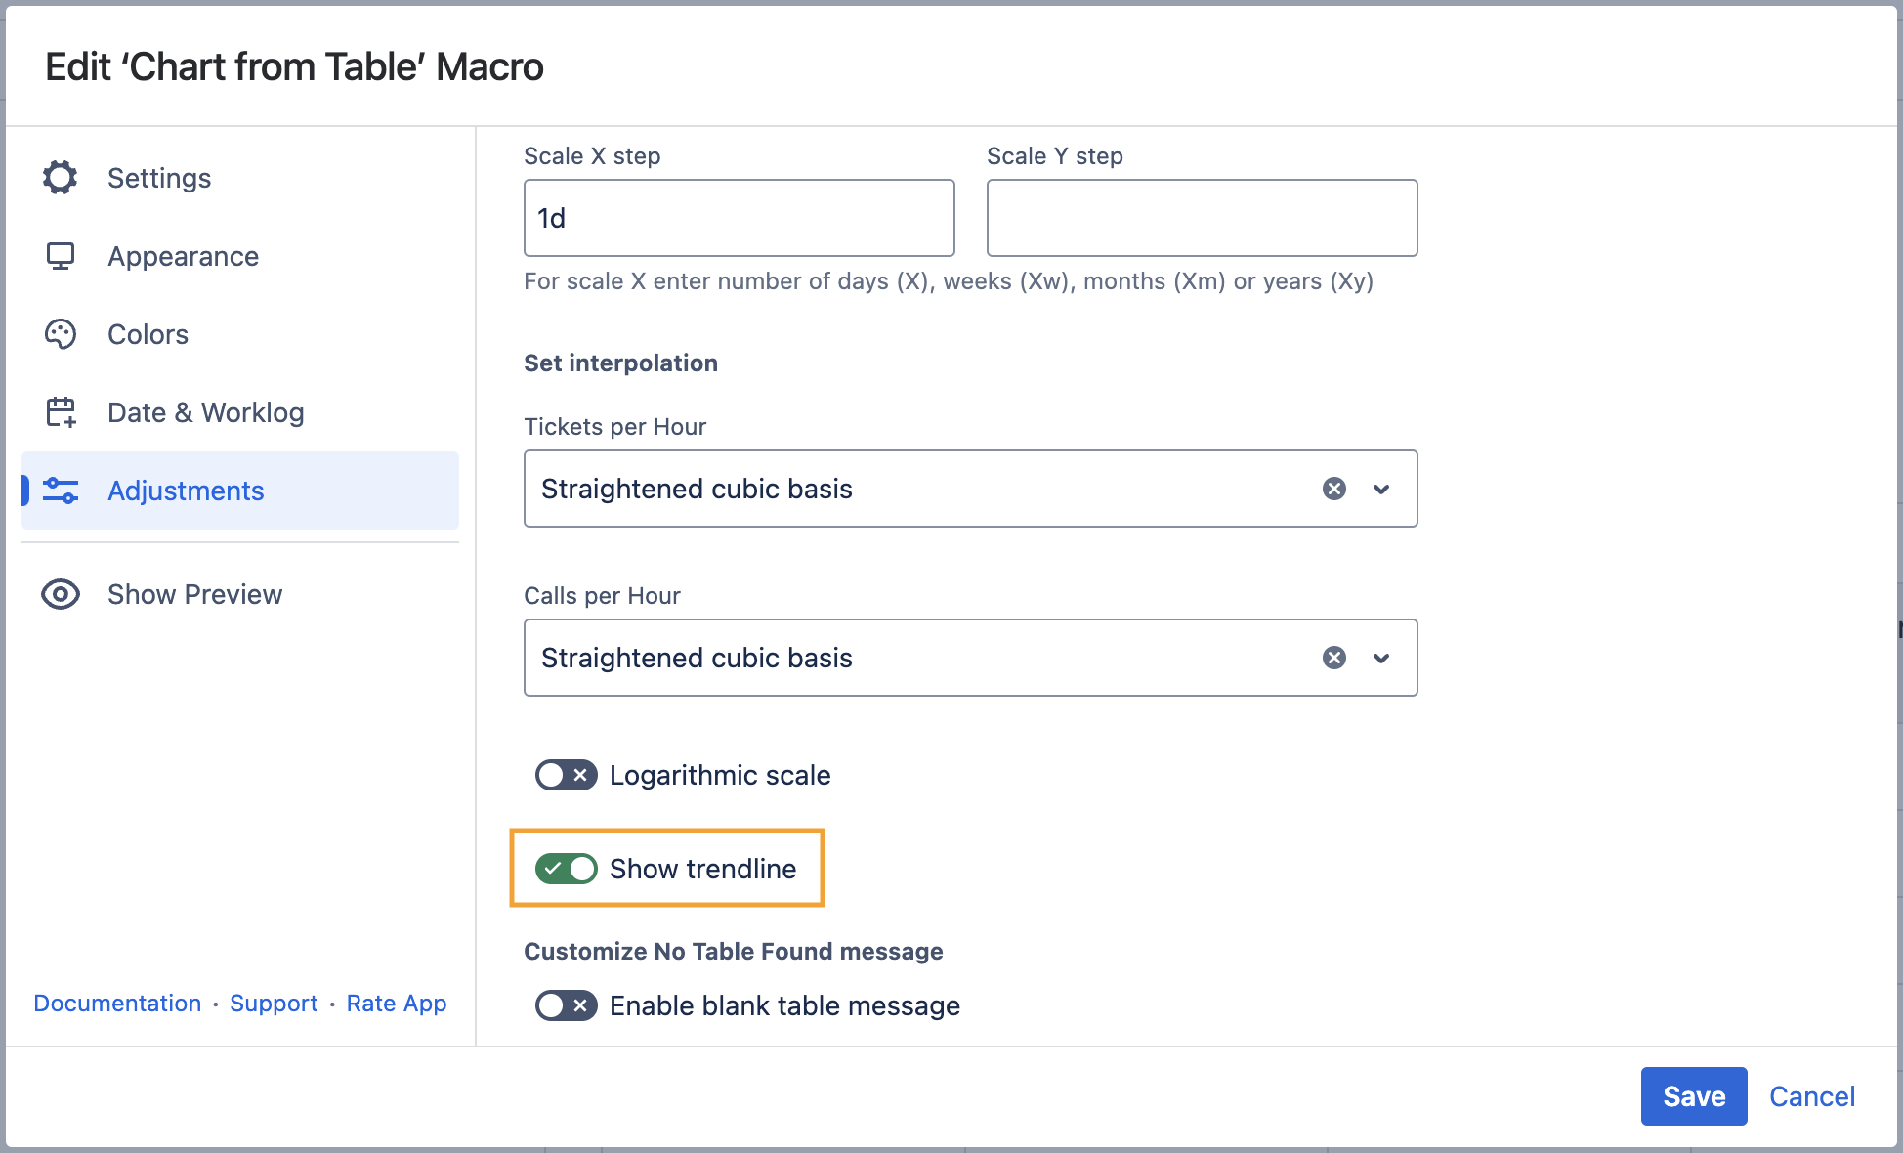Switch to the Appearance section
Screen dimensions: 1903x1153
(x=183, y=256)
